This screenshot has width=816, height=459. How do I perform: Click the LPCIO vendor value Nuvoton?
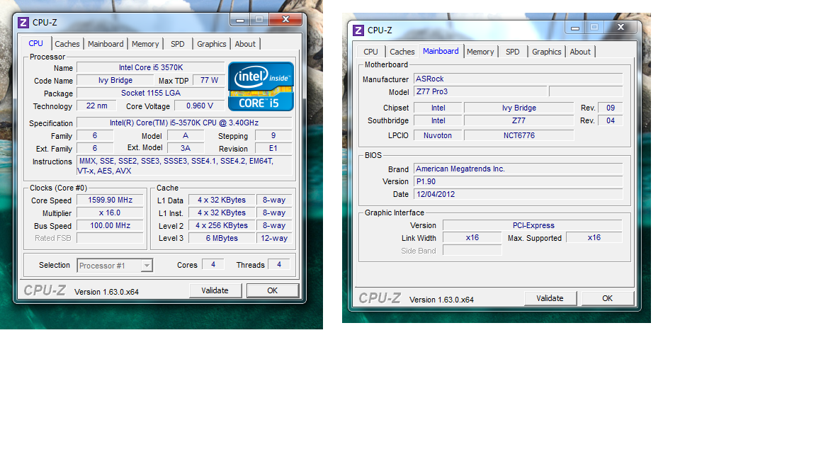[438, 135]
